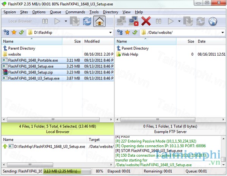This screenshot has width=227, height=176.
Task: Expand the D:\flashfxp path dropdown
Action: tap(110, 33)
